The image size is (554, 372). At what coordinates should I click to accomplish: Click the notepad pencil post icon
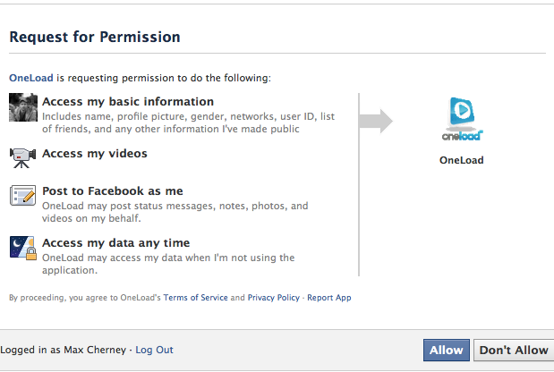23,195
